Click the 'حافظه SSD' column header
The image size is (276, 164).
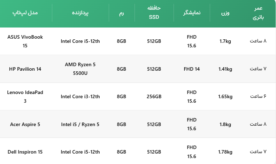point(154,13)
